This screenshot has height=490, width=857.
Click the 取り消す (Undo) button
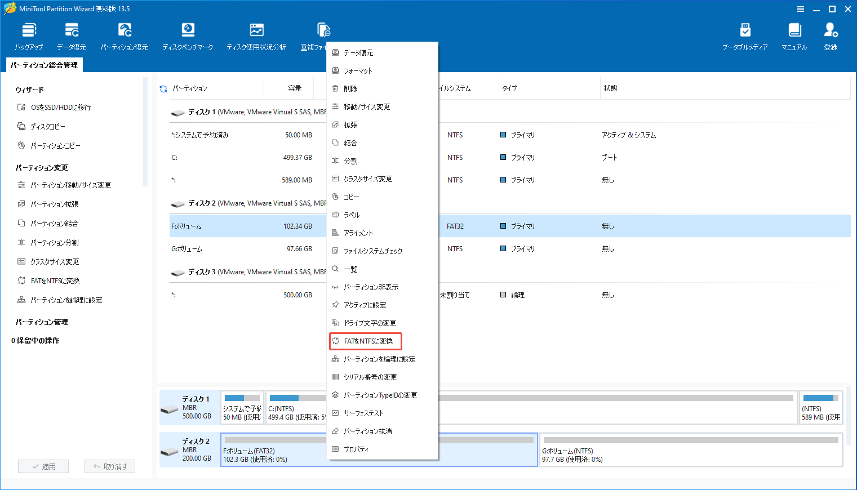pyautogui.click(x=109, y=466)
